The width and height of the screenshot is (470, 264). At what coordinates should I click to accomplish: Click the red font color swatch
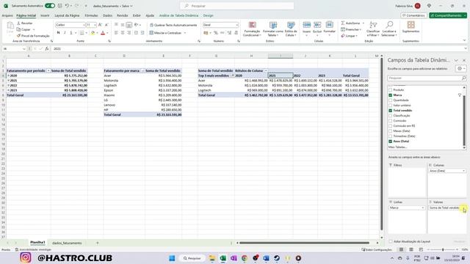coord(103,32)
